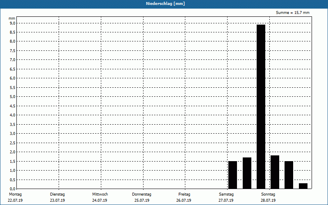Select the Sonntag day label
This screenshot has height=205, width=328.
[268, 194]
